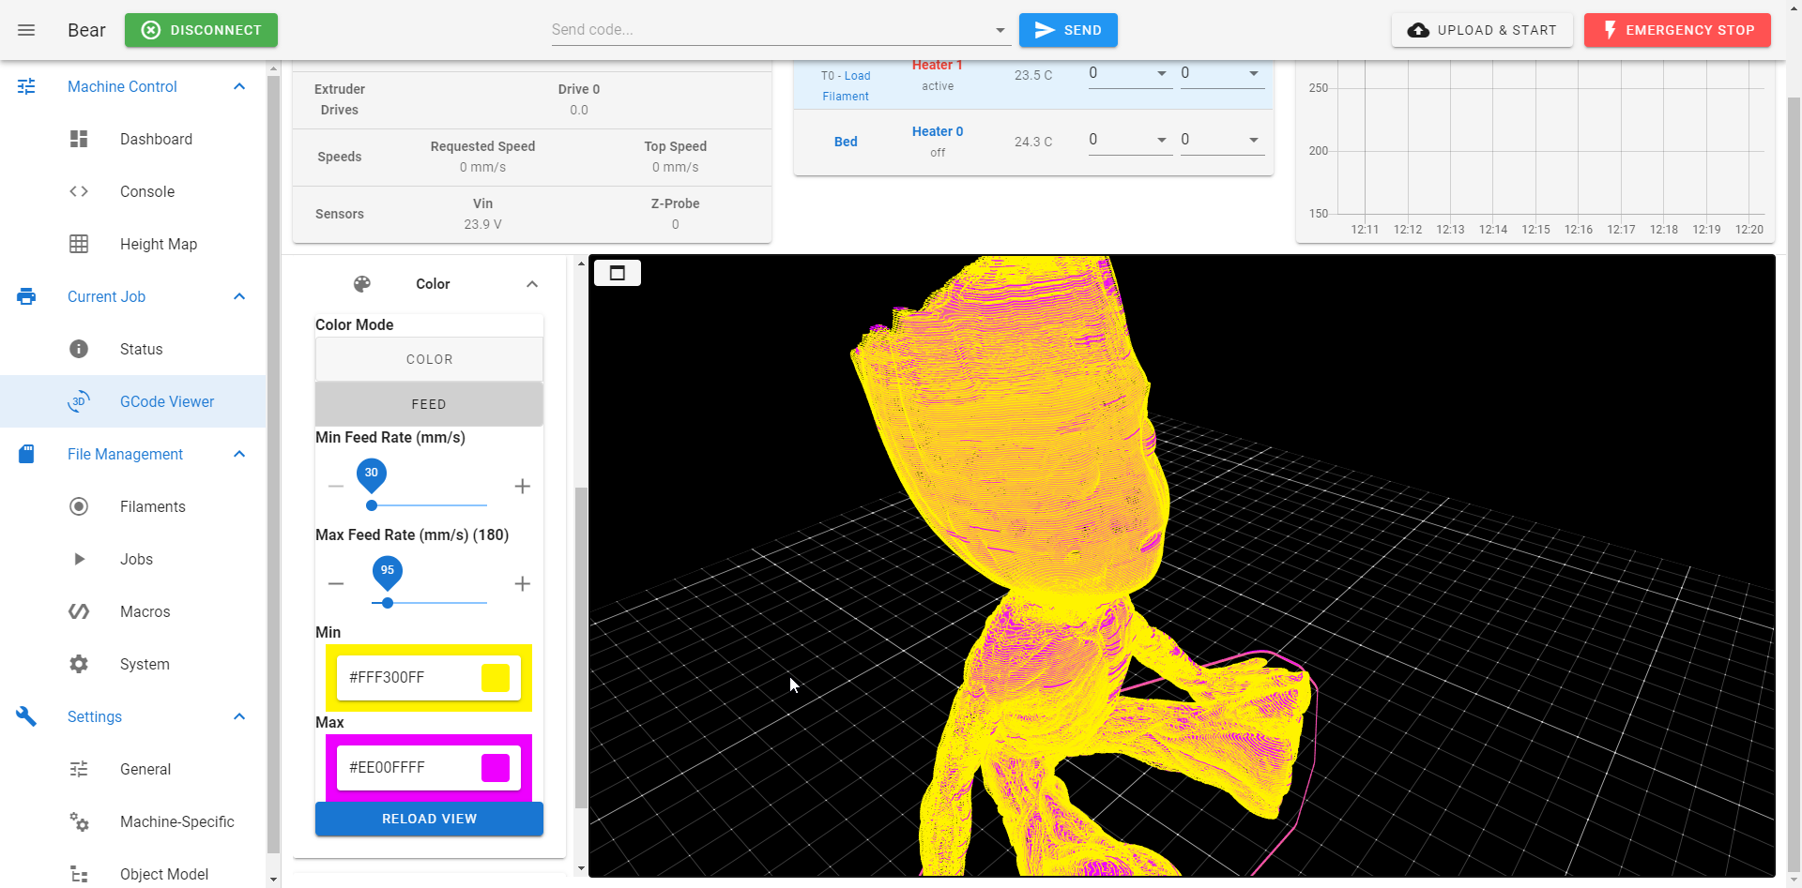Click the Bed tool link

pos(846,142)
